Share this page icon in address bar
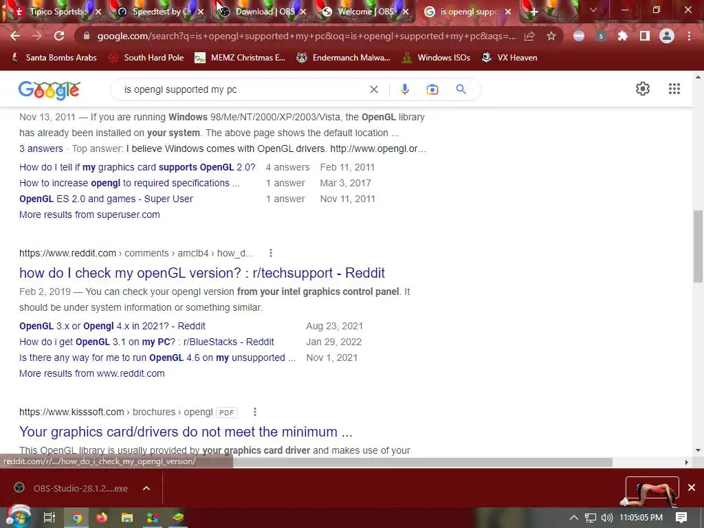The image size is (704, 528). (529, 36)
